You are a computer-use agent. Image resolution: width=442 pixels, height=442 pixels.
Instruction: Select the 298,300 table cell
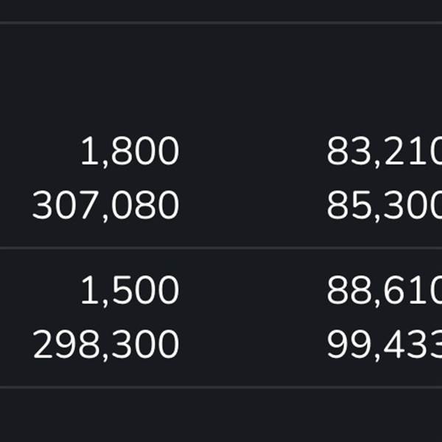[x=106, y=344]
